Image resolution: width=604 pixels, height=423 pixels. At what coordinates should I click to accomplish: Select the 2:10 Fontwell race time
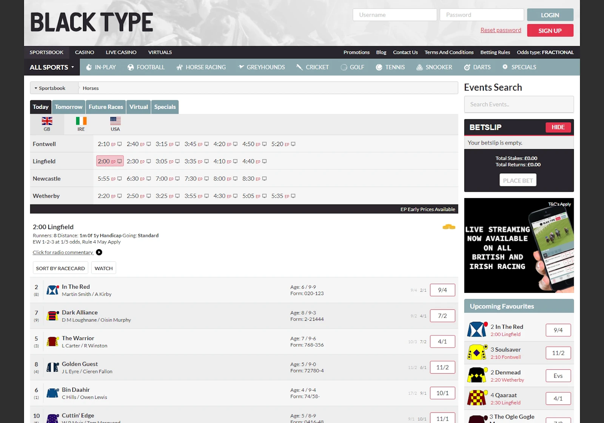click(104, 144)
